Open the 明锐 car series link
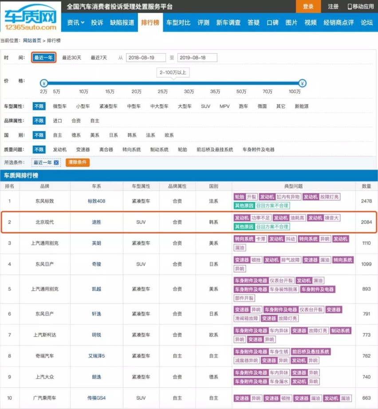This screenshot has width=378, height=409. [97, 335]
